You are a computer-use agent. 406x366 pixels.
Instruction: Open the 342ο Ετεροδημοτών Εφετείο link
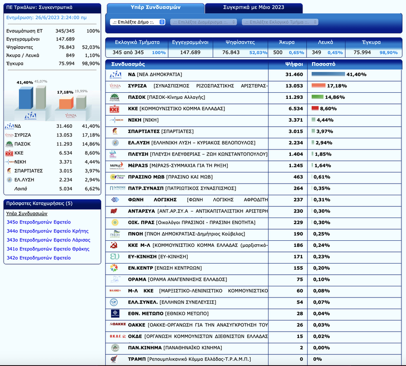click(39, 258)
